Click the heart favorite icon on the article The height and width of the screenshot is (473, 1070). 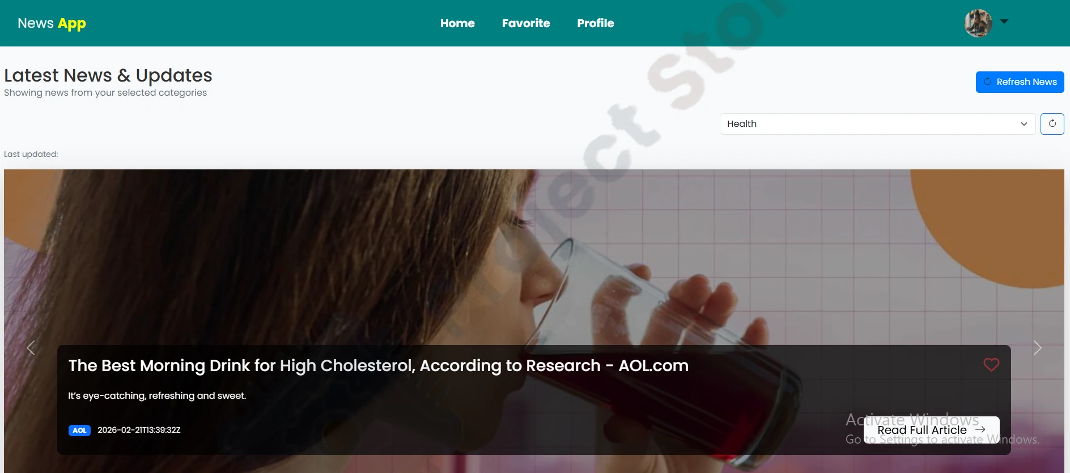point(991,365)
